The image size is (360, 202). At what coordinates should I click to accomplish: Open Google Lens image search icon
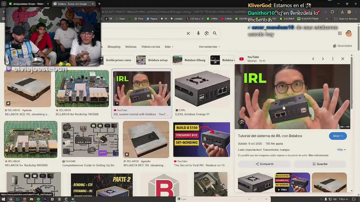point(206,33)
